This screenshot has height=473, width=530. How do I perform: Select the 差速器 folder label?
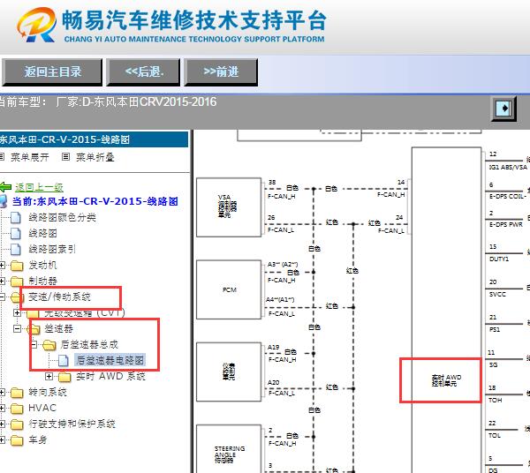coord(58,328)
